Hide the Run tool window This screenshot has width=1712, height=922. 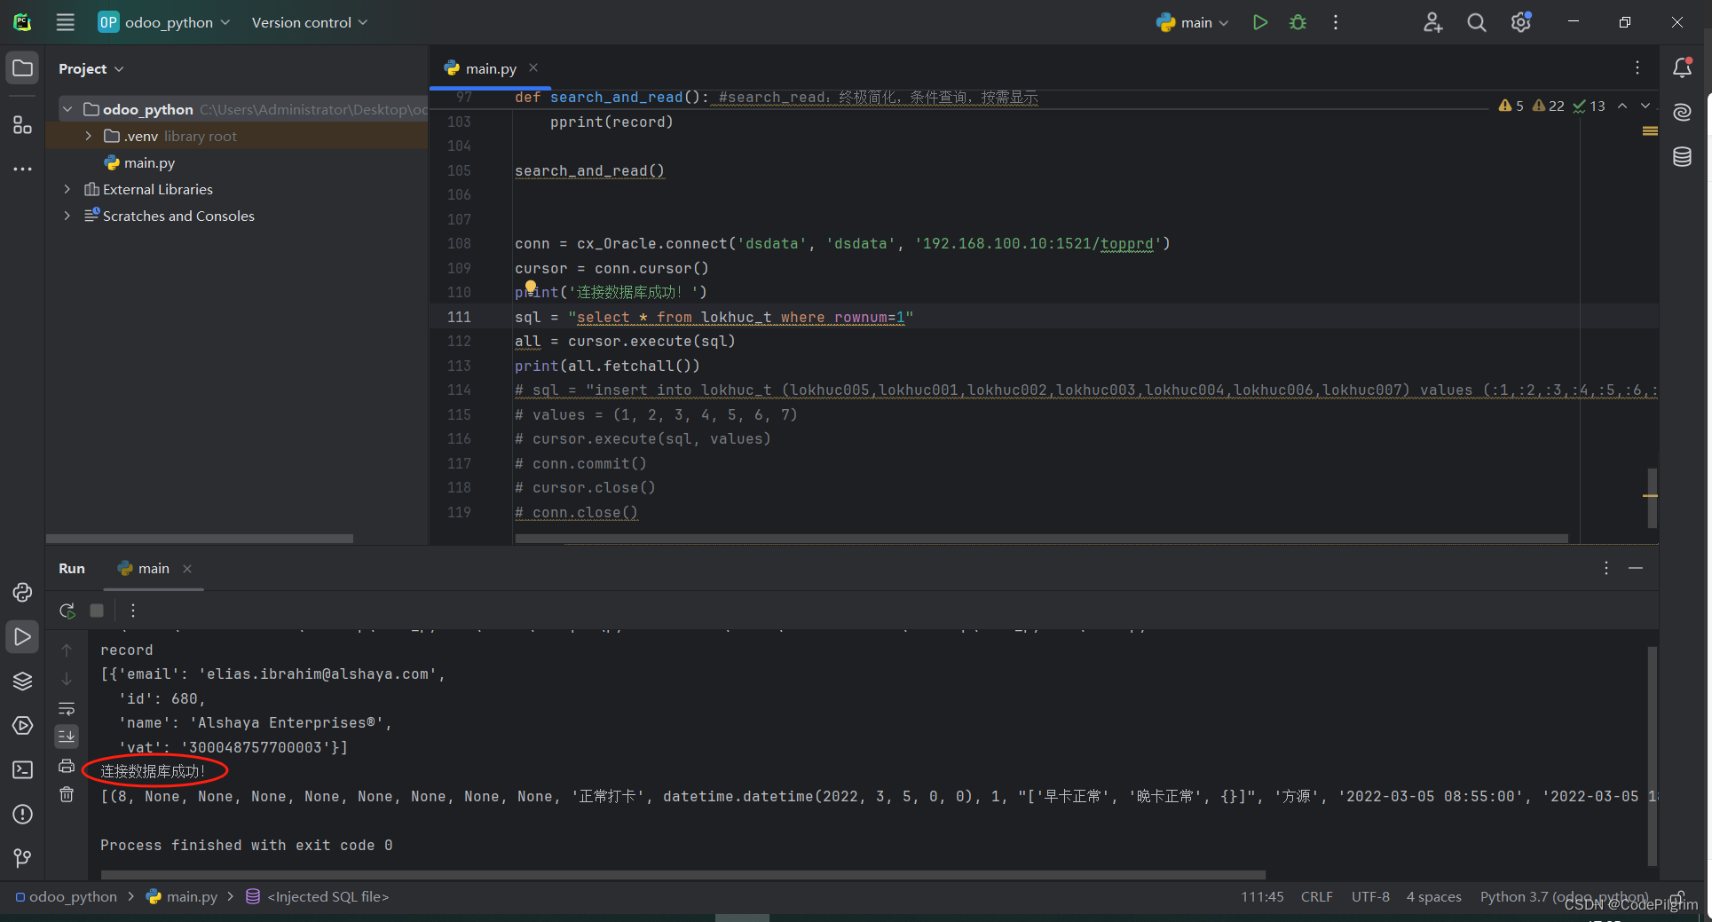coord(1636,568)
